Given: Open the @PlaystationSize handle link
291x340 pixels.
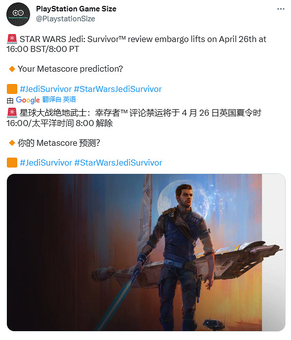Looking at the screenshot, I should 65,19.
